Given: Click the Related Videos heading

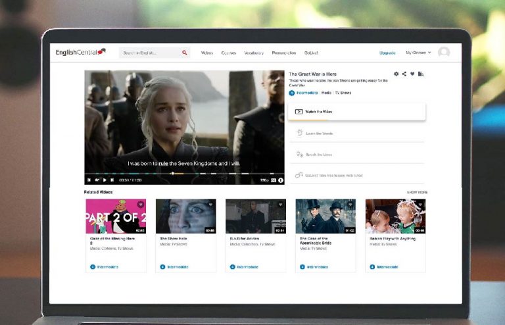Looking at the screenshot, I should click(x=98, y=192).
